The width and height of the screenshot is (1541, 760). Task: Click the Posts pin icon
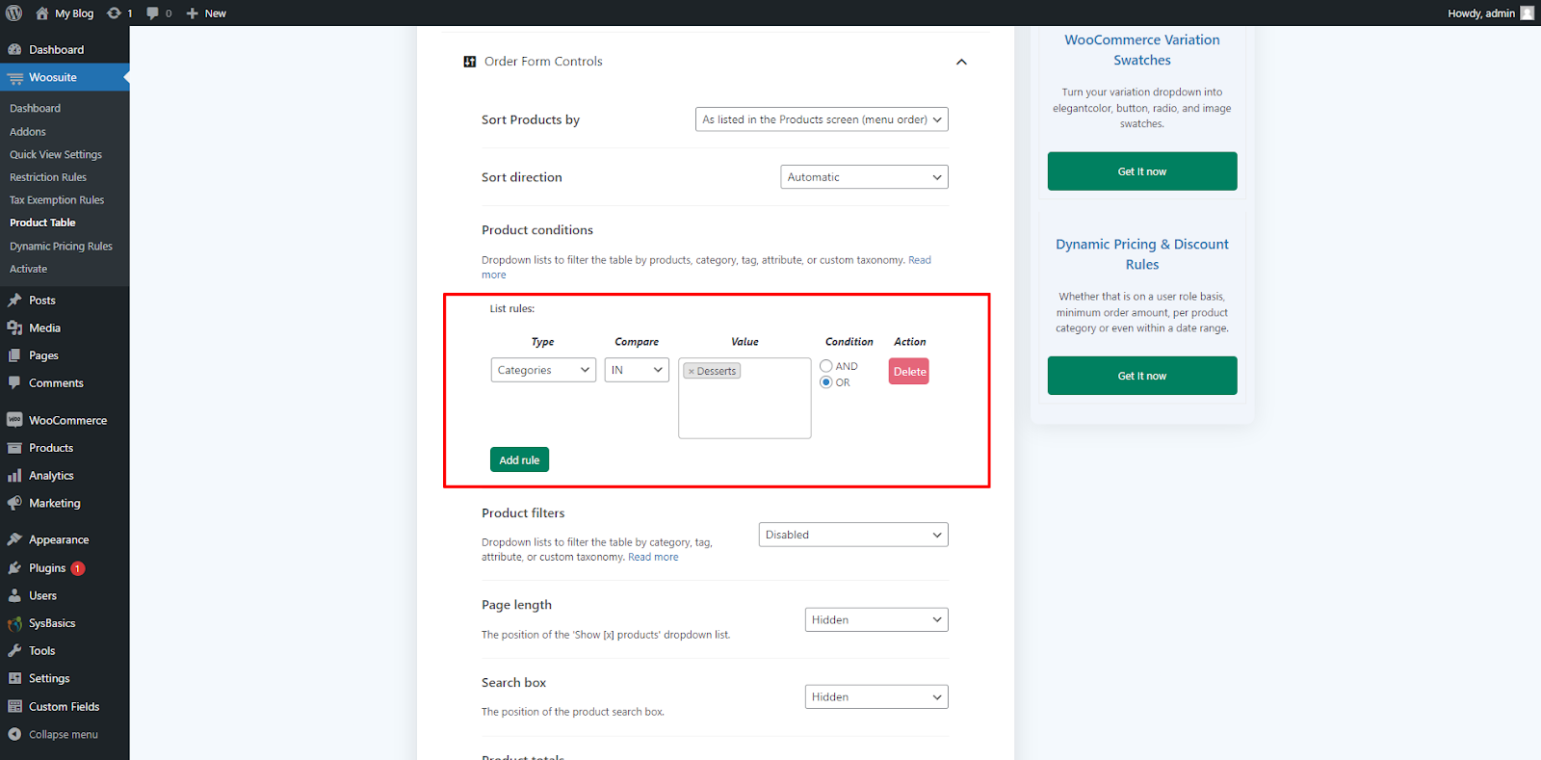click(x=14, y=301)
